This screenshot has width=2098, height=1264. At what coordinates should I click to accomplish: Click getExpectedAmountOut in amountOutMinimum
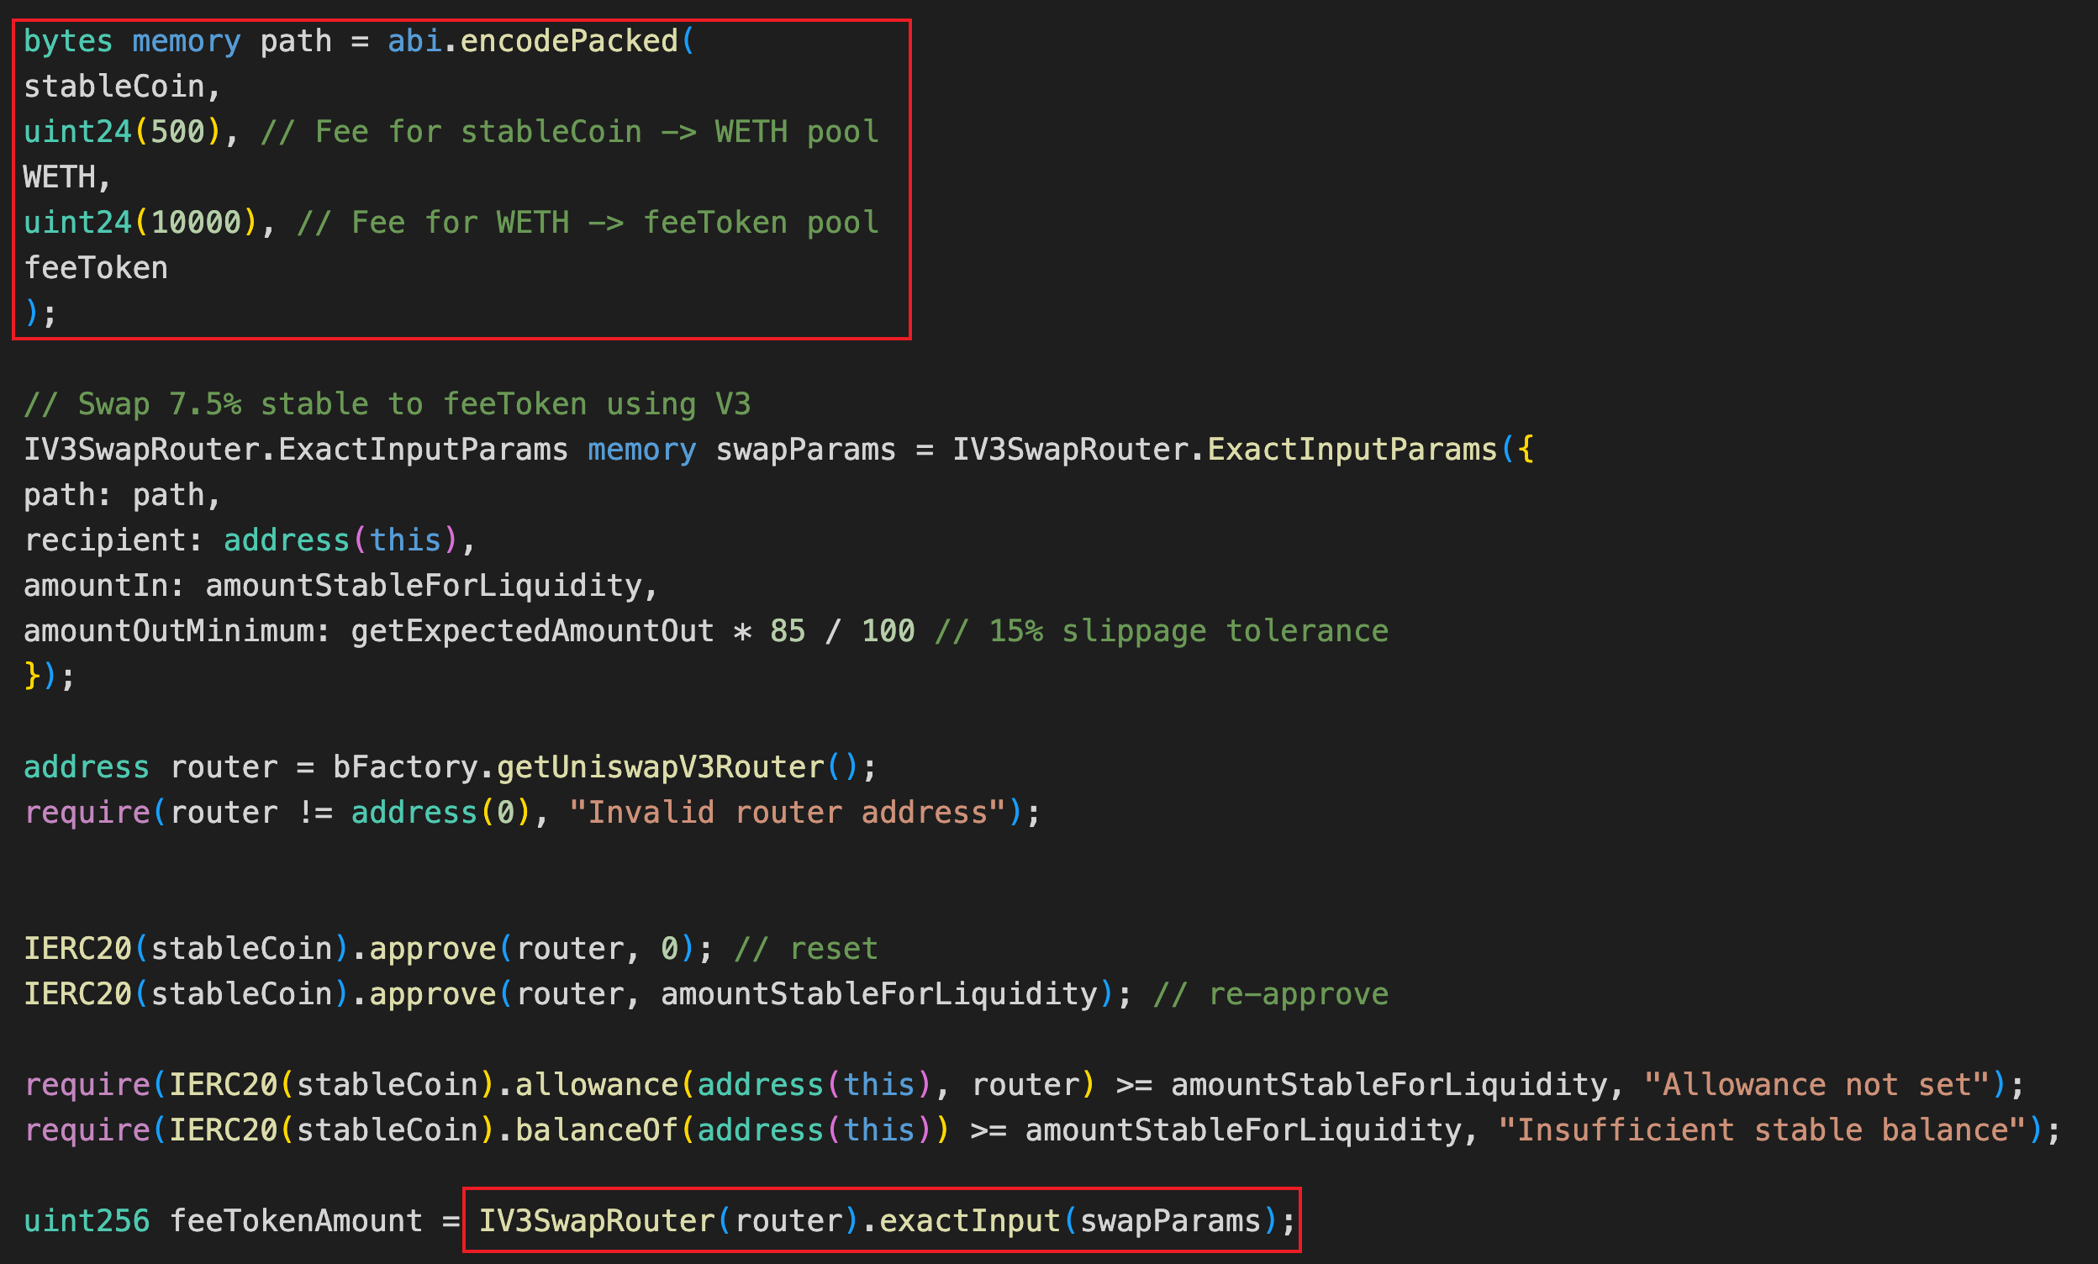(x=532, y=631)
